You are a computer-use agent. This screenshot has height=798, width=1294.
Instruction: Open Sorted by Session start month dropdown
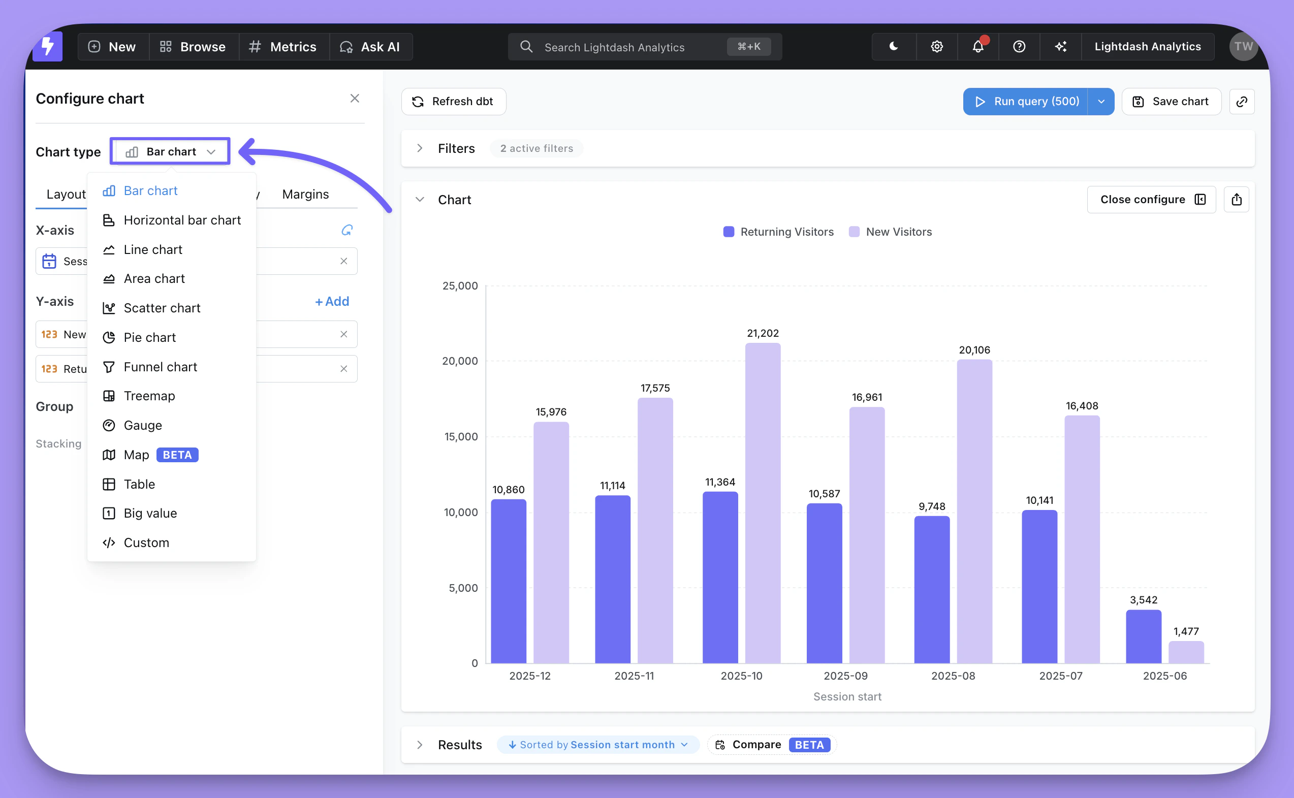click(x=597, y=744)
